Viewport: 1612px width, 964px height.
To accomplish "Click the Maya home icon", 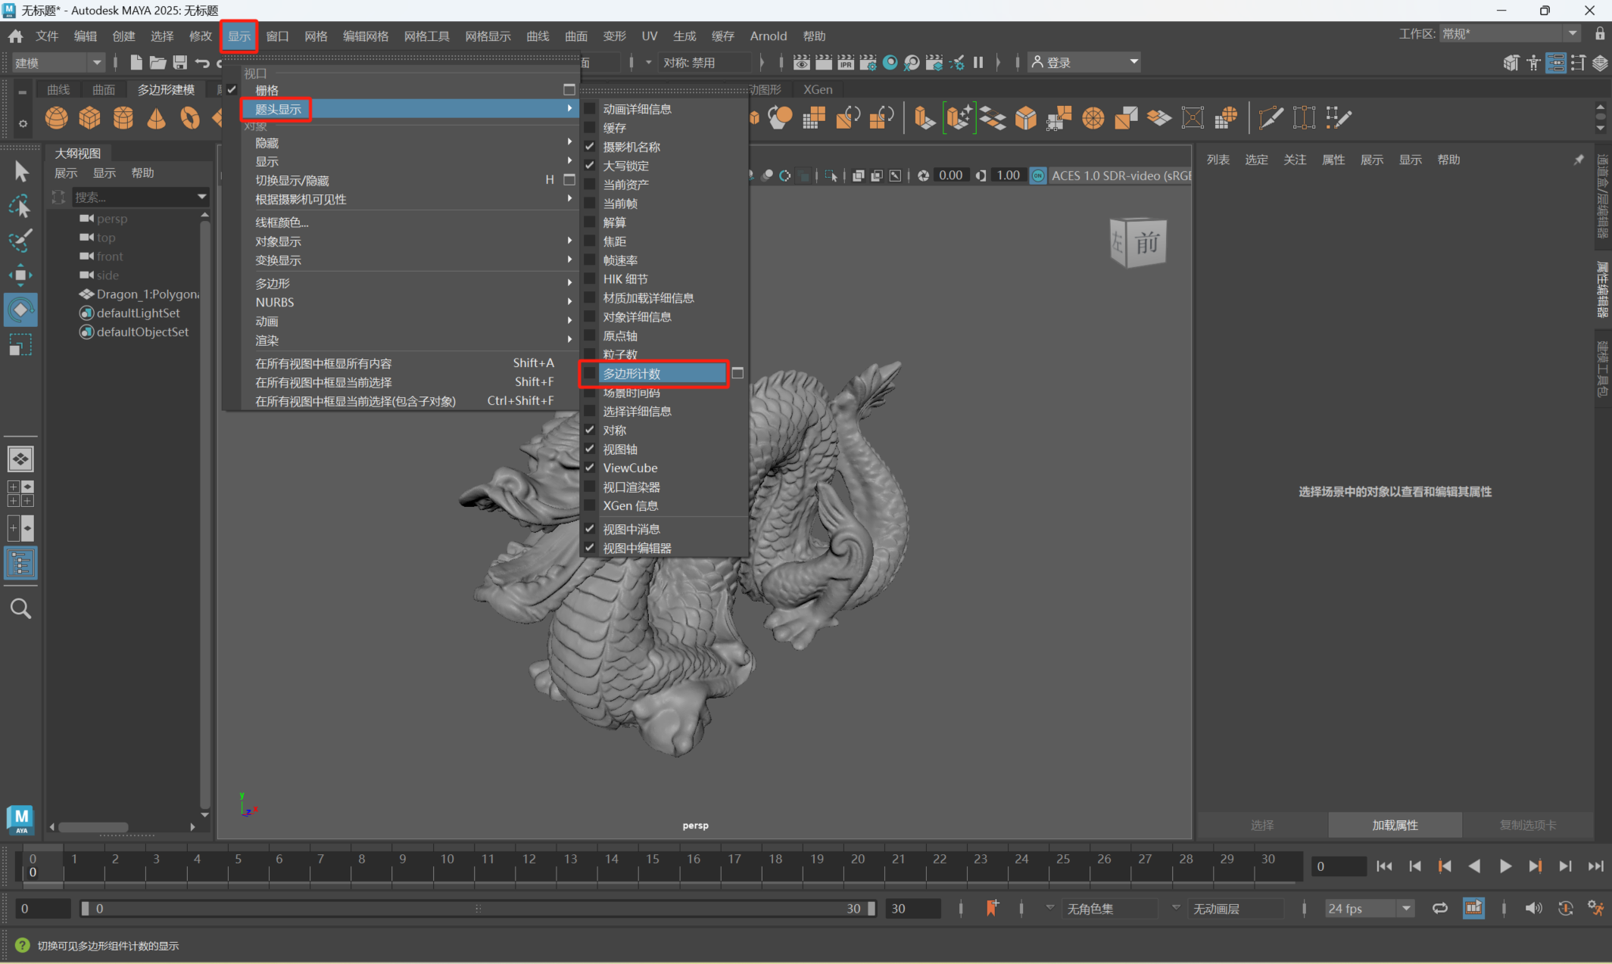I will point(15,36).
